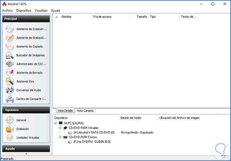Click the Asistente de Copiado label

point(29,47)
